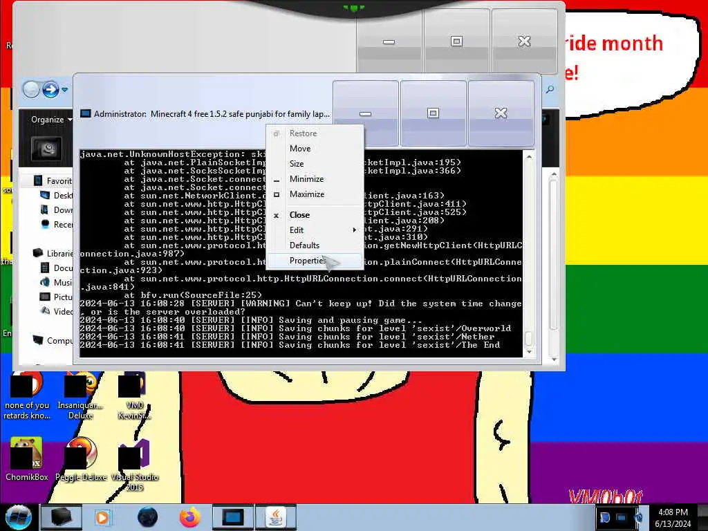This screenshot has height=531, width=708.
Task: Choose Move in the system menu
Action: [x=315, y=149]
